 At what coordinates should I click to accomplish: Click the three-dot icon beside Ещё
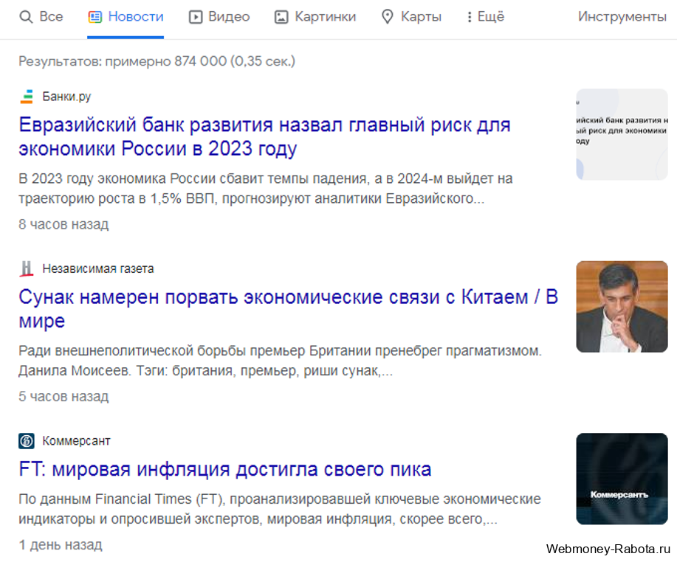point(470,17)
